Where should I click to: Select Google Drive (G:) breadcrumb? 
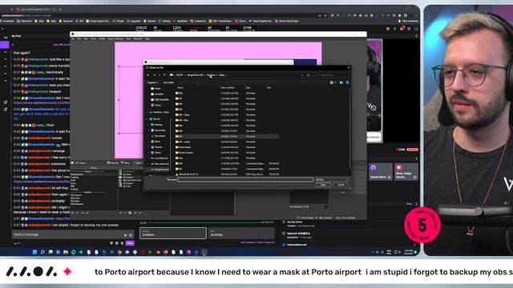pos(196,75)
